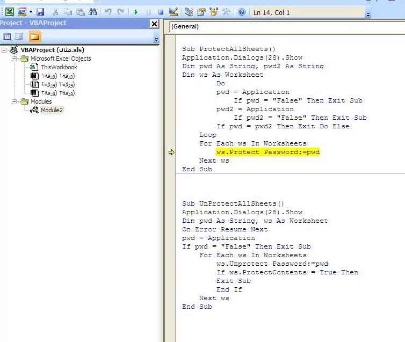Switch to Microsoft Excel view

[x=10, y=12]
